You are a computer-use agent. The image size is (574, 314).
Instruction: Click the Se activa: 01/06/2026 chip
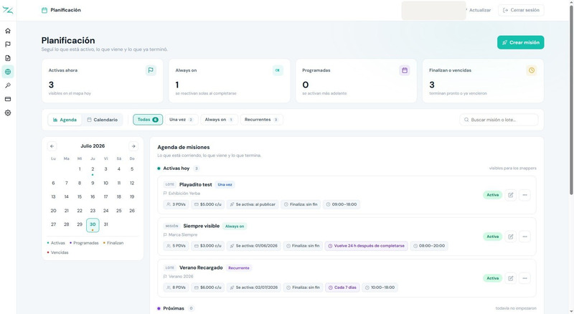point(254,246)
